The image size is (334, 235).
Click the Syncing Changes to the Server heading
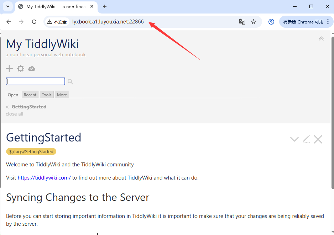pos(78,197)
